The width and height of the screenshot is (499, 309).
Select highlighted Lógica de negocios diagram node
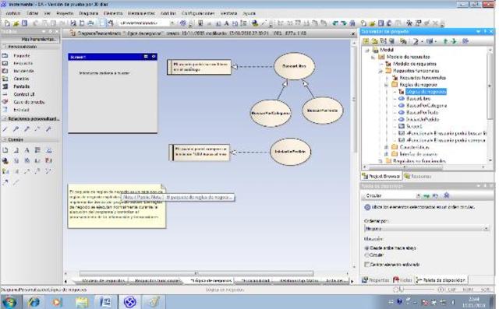tap(426, 92)
